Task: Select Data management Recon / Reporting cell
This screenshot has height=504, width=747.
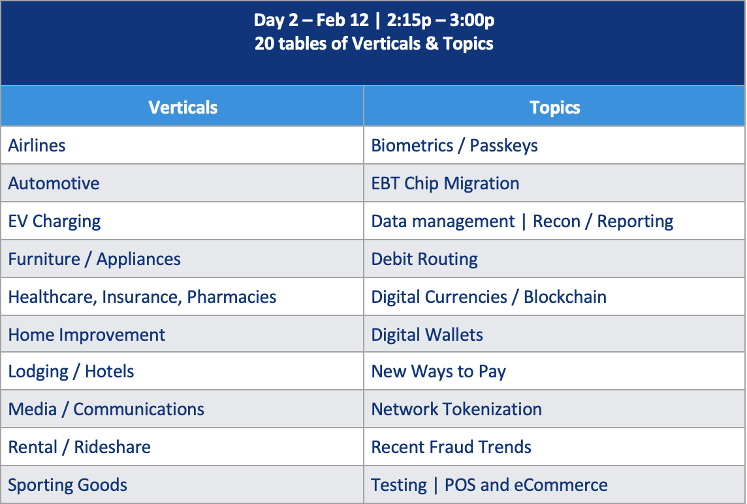Action: click(x=554, y=221)
